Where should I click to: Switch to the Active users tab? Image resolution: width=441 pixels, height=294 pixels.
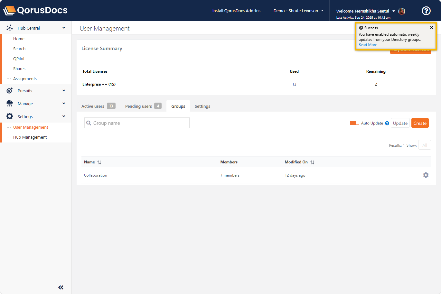98,106
